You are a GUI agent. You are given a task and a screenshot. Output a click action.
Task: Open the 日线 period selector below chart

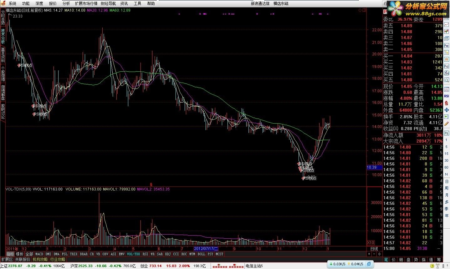374,249
